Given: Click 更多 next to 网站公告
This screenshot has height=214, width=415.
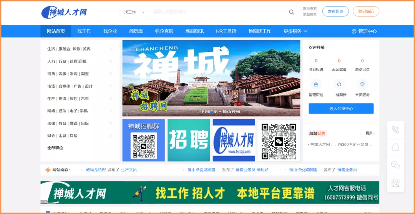Looking at the screenshot, I should (370, 133).
